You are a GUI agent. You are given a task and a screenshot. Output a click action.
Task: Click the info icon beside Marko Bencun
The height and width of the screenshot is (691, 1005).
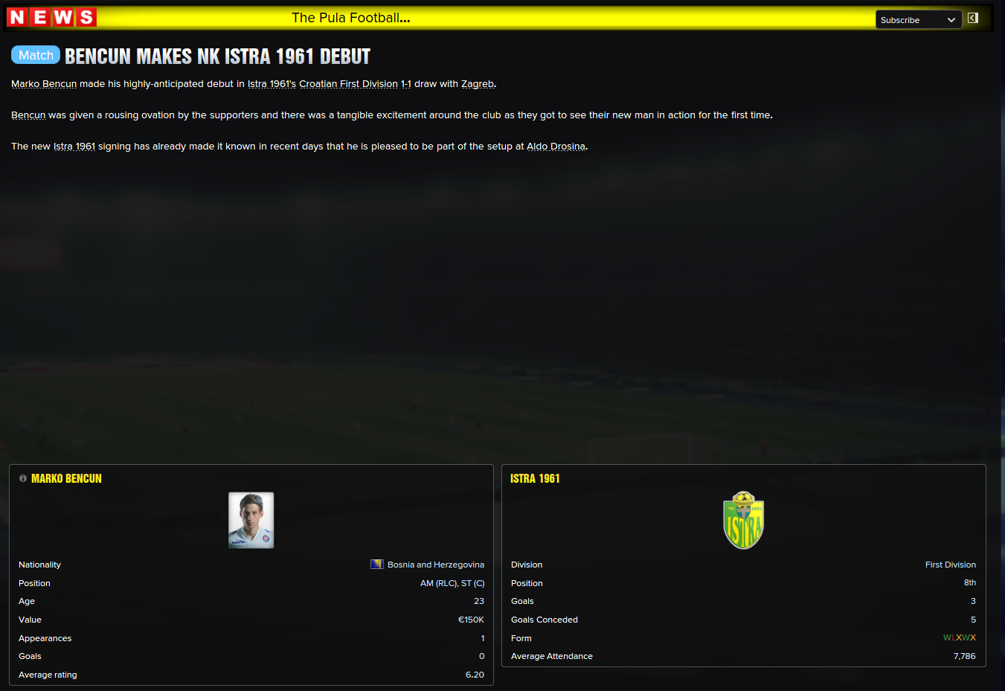22,478
